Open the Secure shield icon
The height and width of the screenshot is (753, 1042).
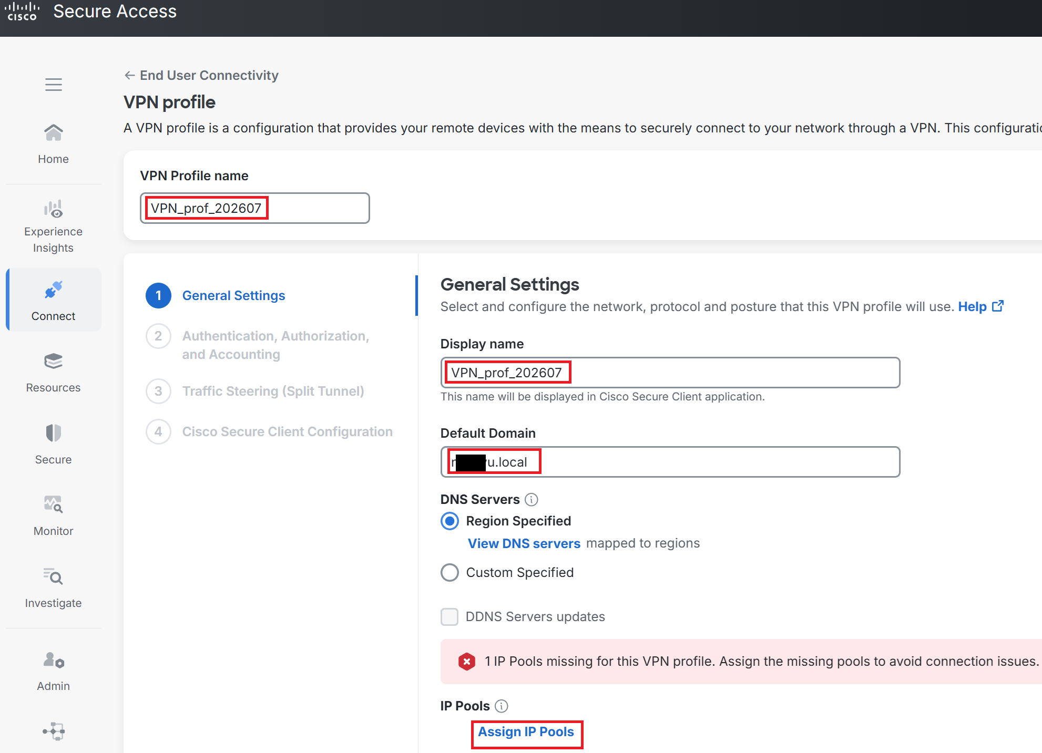[53, 433]
